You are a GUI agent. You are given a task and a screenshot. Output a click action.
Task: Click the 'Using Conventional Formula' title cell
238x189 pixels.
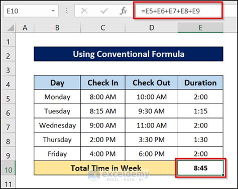pyautogui.click(x=129, y=54)
